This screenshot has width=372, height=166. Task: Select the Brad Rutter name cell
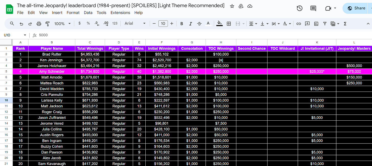(52, 54)
